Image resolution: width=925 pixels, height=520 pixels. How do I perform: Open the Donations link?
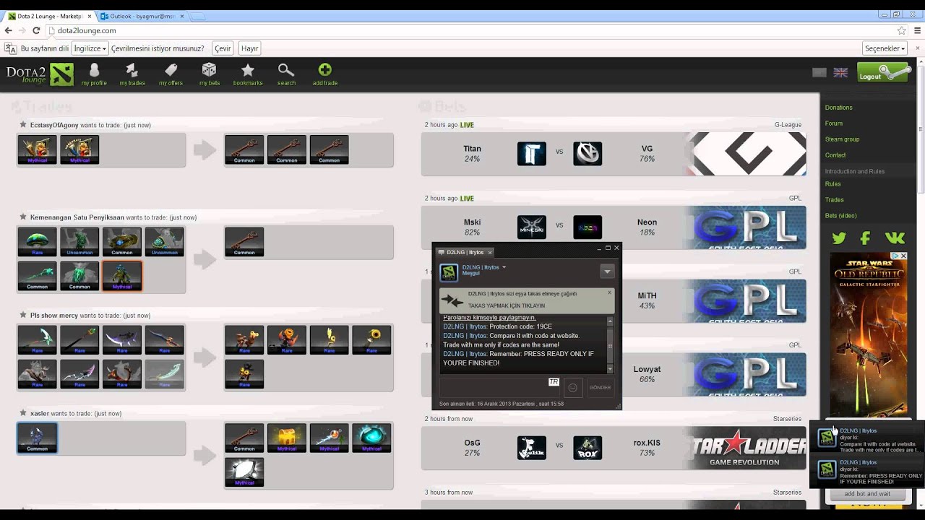(x=839, y=108)
